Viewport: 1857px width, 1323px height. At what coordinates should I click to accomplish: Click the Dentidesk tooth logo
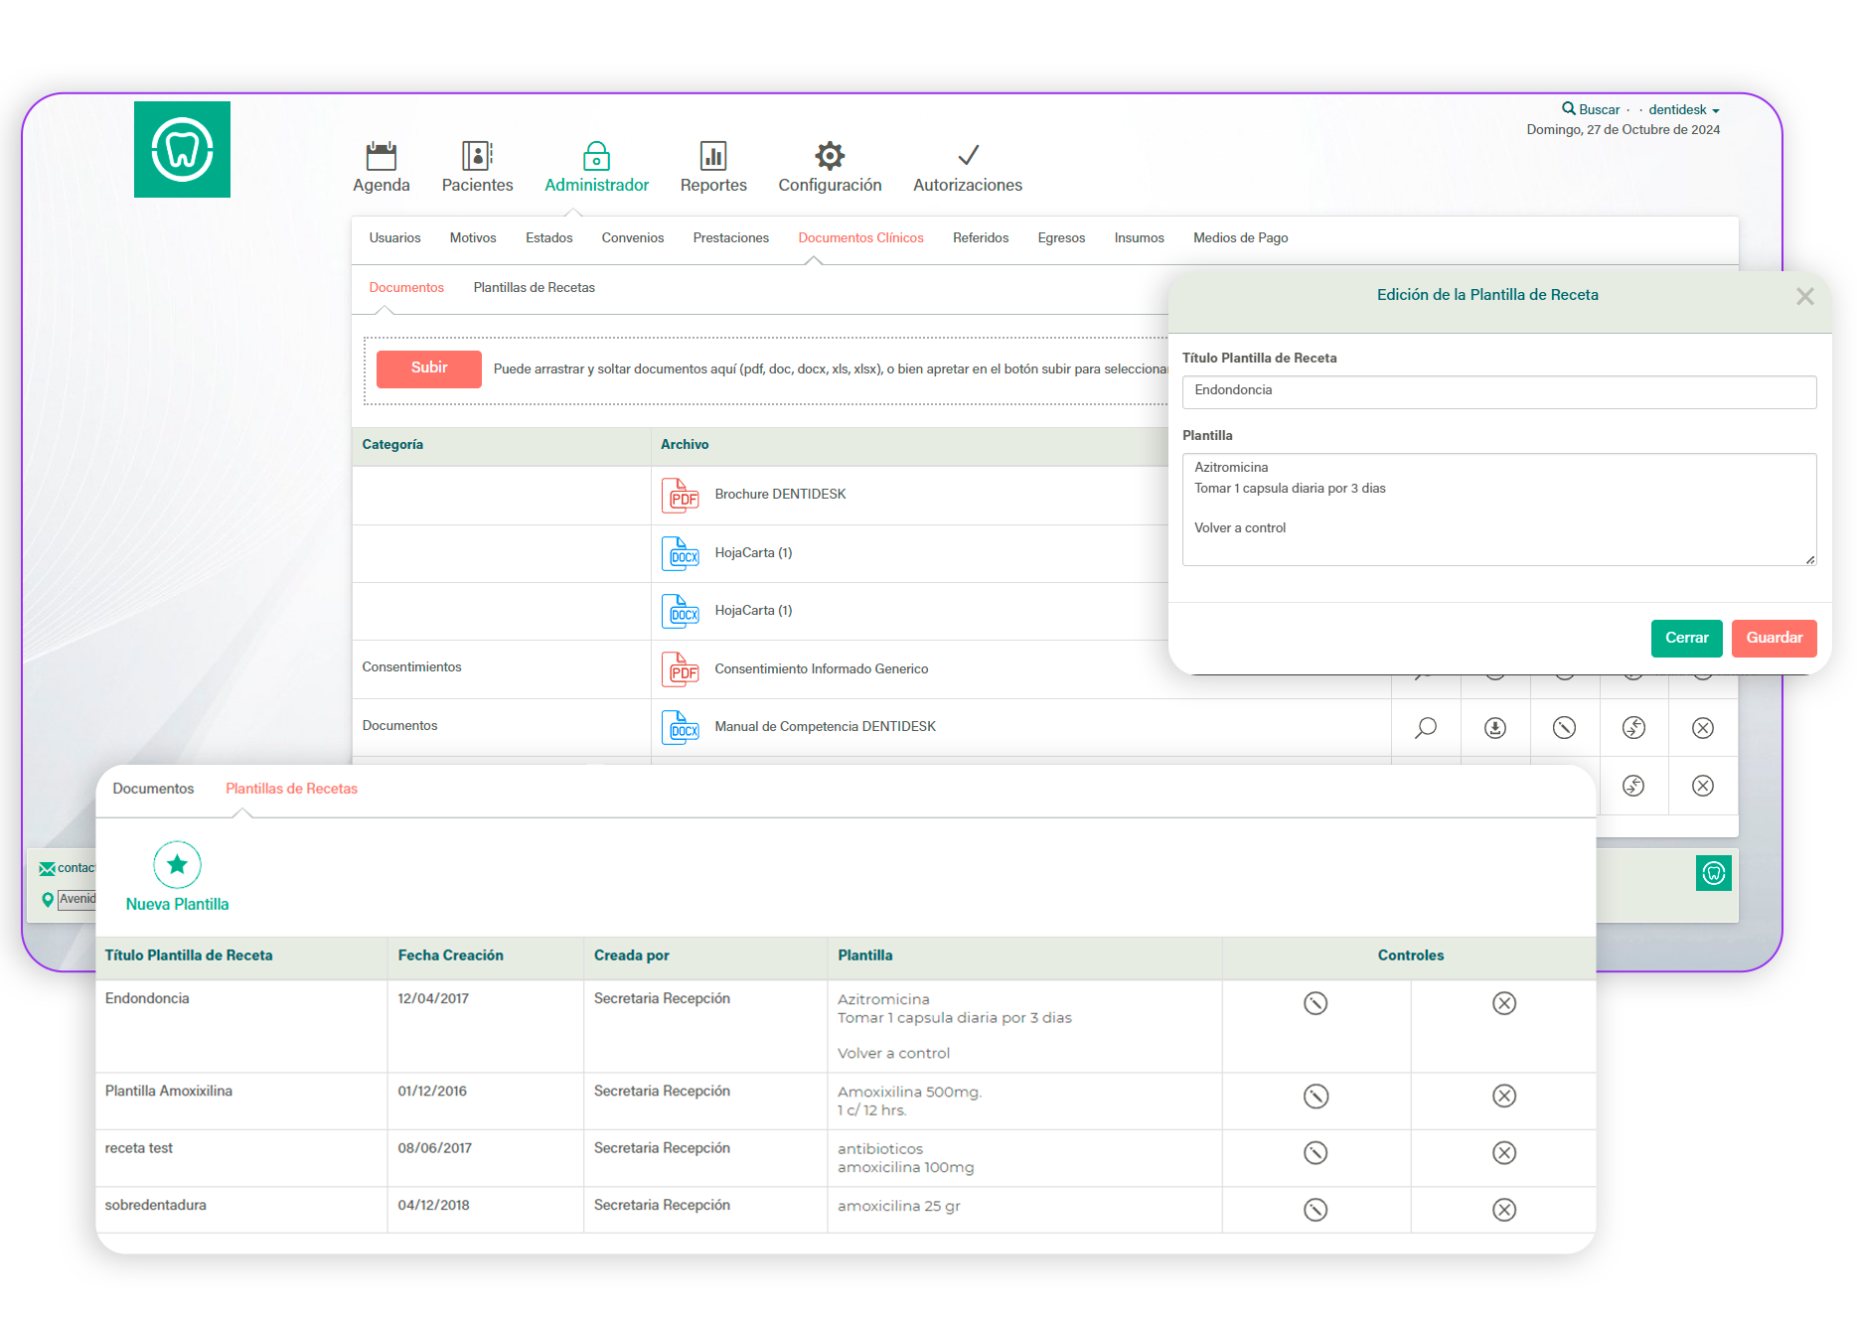pos(182,150)
